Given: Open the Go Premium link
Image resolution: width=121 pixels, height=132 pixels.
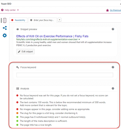Looking at the screenshot, I should [x=115, y=10].
